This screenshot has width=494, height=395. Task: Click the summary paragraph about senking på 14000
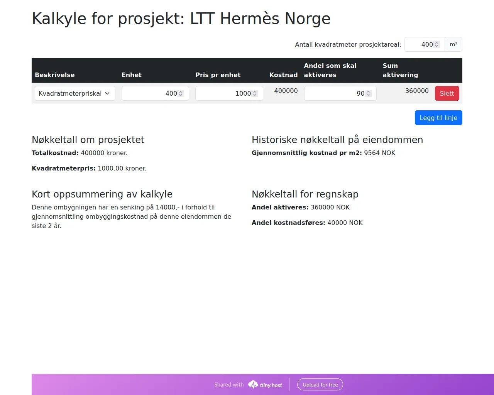(132, 216)
